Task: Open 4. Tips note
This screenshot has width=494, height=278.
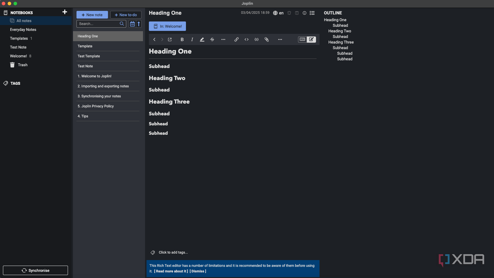Action: click(x=108, y=116)
